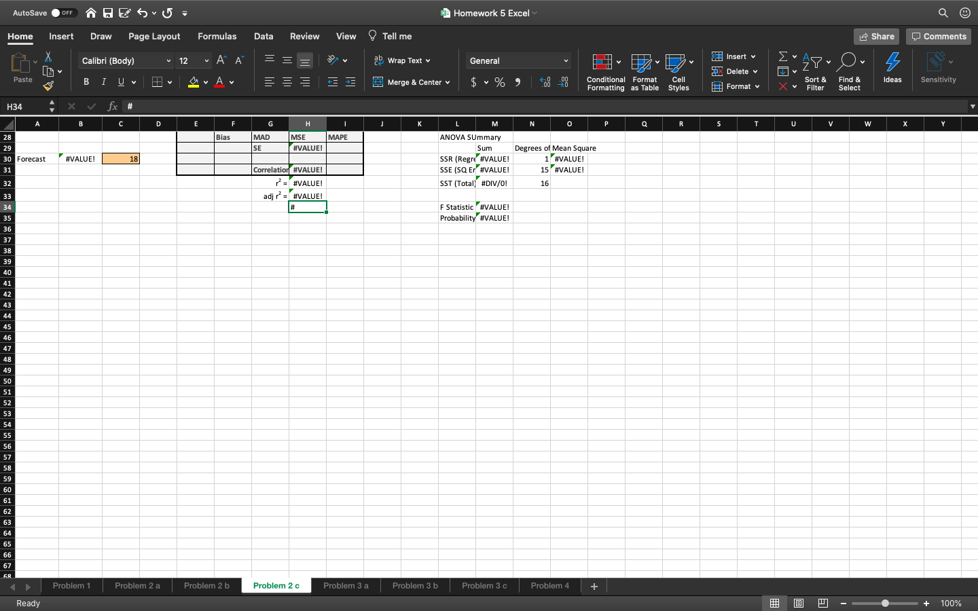This screenshot has width=978, height=611.
Task: Open the Draw ribbon tab
Action: (101, 36)
